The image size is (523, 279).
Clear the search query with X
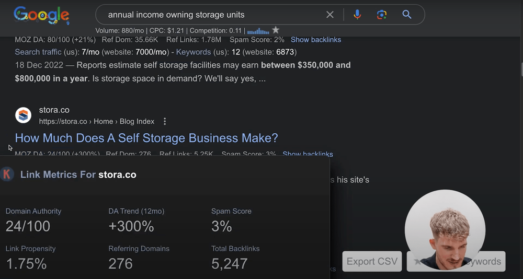pos(330,15)
